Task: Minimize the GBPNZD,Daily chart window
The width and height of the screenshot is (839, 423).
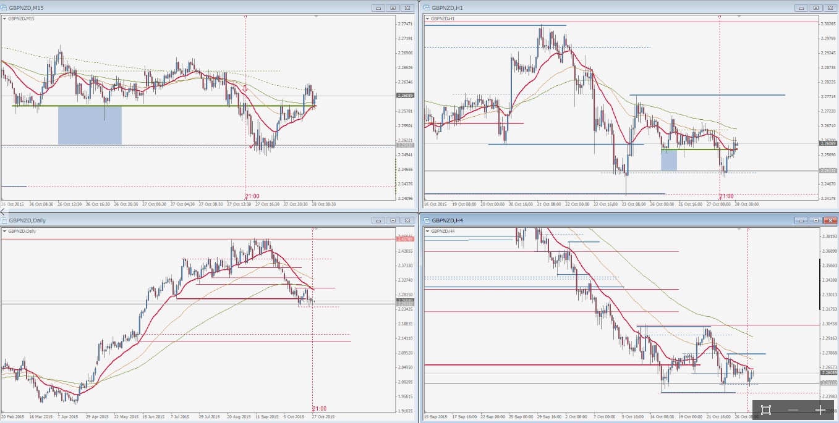Action: coord(378,220)
